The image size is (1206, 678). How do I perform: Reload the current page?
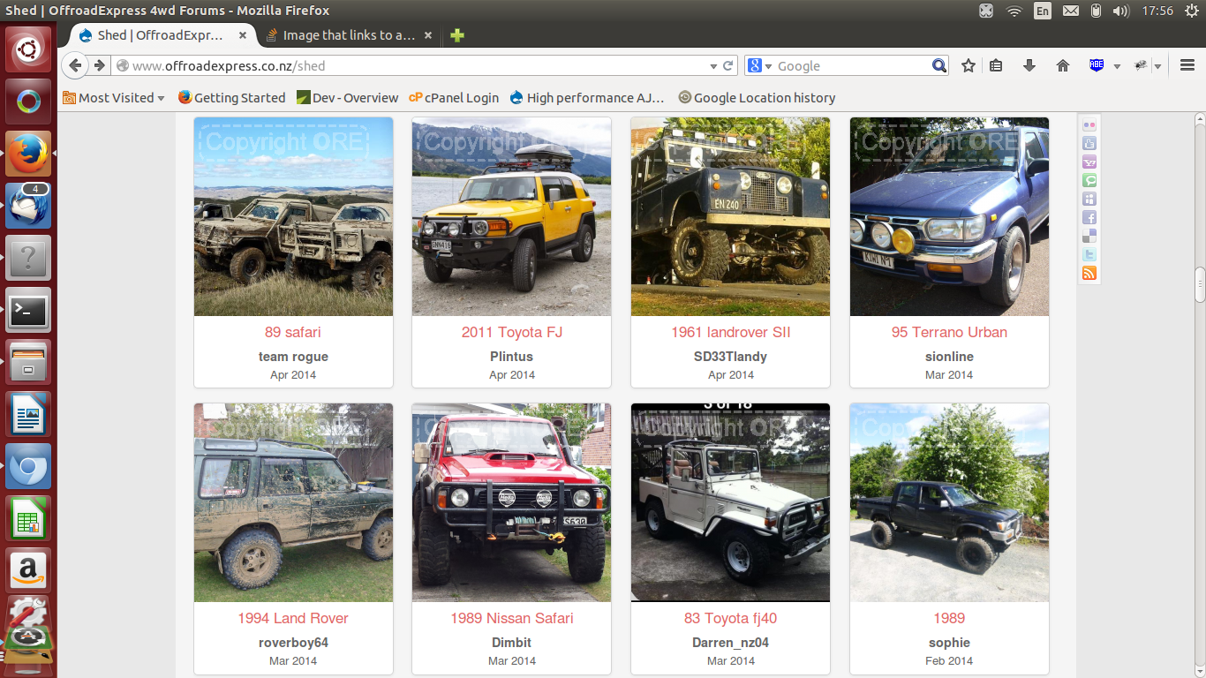click(728, 65)
